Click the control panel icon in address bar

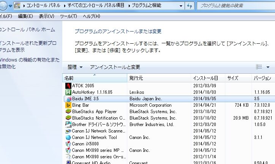point(17,6)
